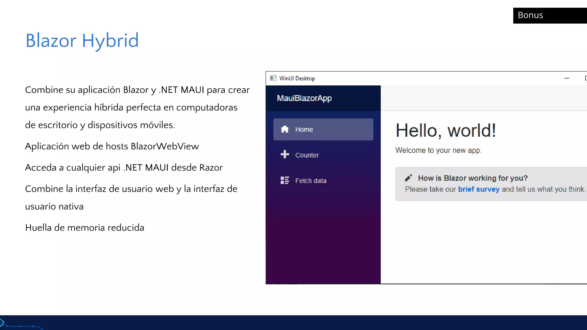Click the Hello, world! heading
Screen dimensions: 587x330
446,131
